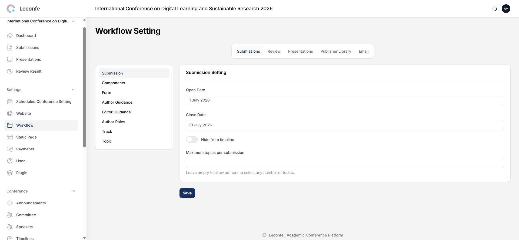Click the Payments cash icon
Viewport: 519px width, 240px height.
click(10, 149)
